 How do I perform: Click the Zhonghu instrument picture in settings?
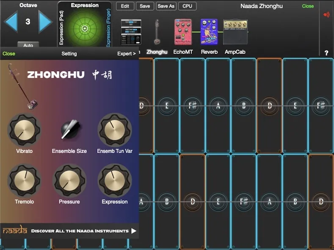[x=22, y=86]
